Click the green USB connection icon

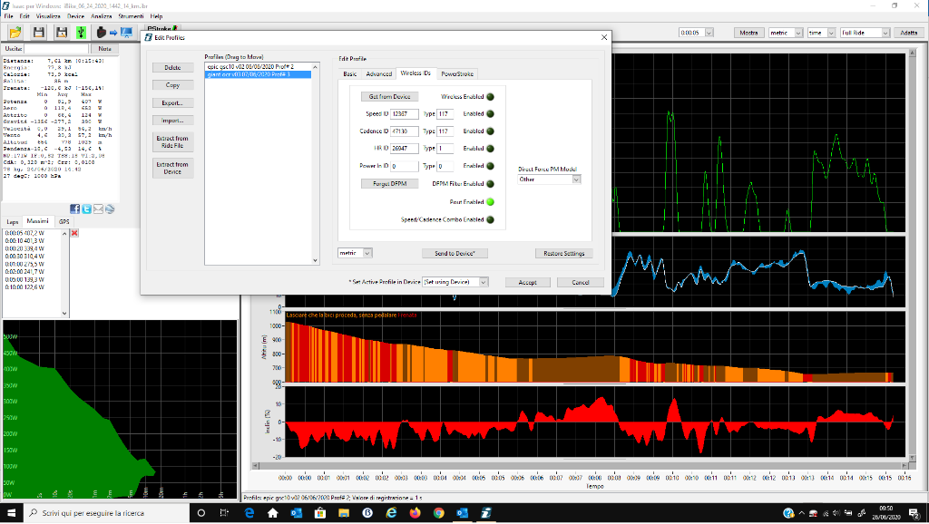pos(80,33)
